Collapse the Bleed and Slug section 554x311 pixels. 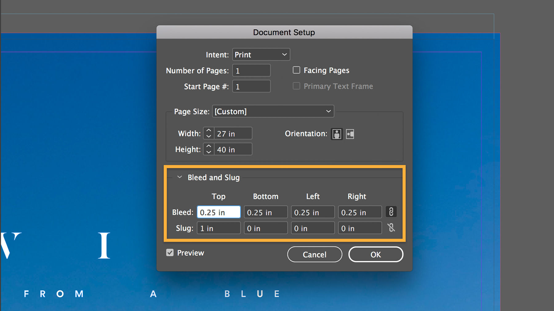coord(180,177)
